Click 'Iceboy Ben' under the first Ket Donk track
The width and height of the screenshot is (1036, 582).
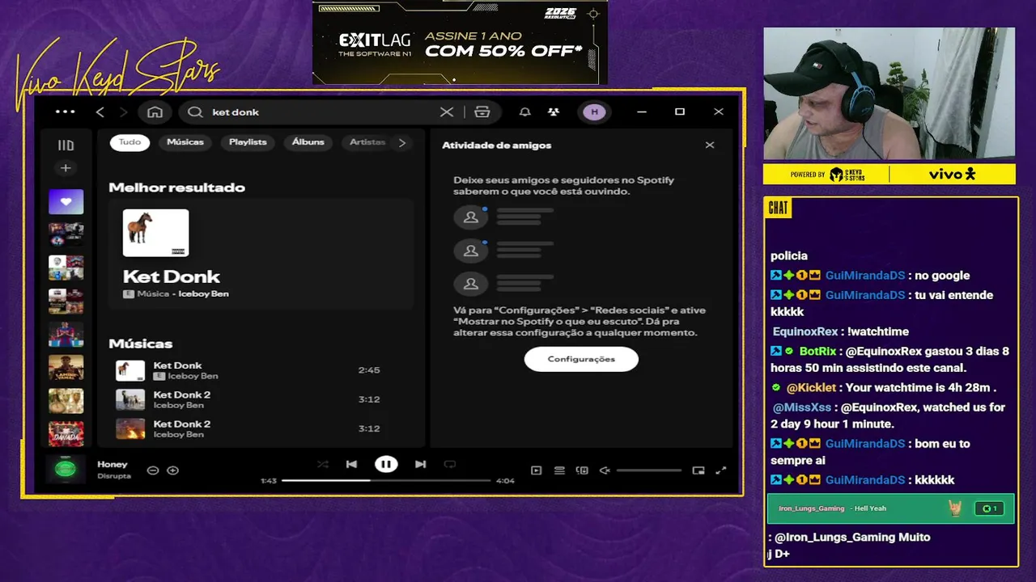(193, 377)
